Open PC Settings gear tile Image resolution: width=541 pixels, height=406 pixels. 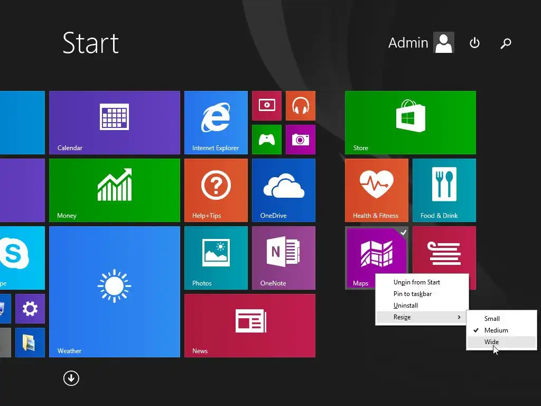(x=30, y=309)
